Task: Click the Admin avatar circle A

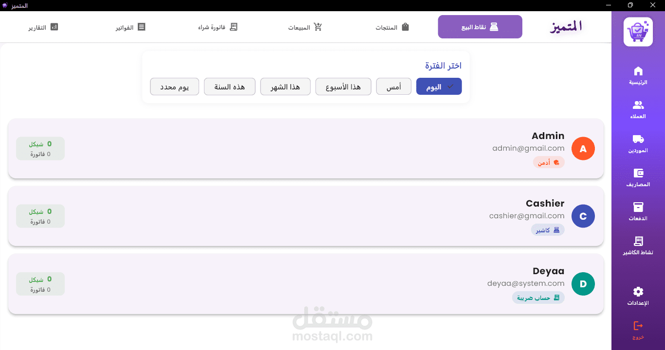Action: pos(583,149)
